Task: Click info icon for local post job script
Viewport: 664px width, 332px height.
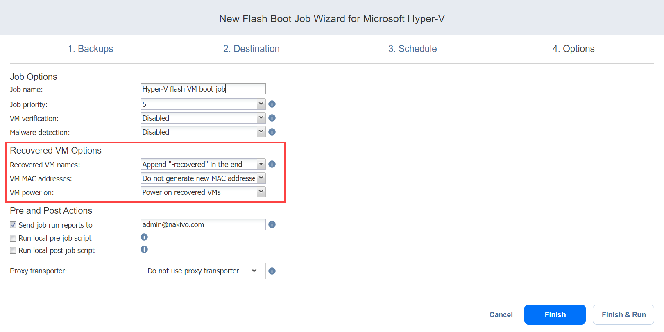Action: pyautogui.click(x=144, y=250)
